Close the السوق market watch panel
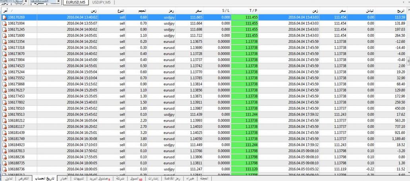Image resolution: width=410 pixels, height=181 pixels. (25, 2)
